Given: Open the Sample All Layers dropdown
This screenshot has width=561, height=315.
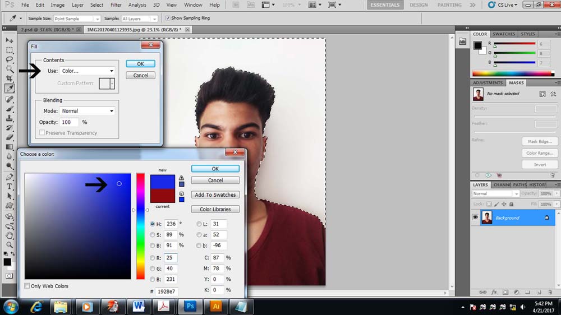Looking at the screenshot, I should tap(140, 18).
